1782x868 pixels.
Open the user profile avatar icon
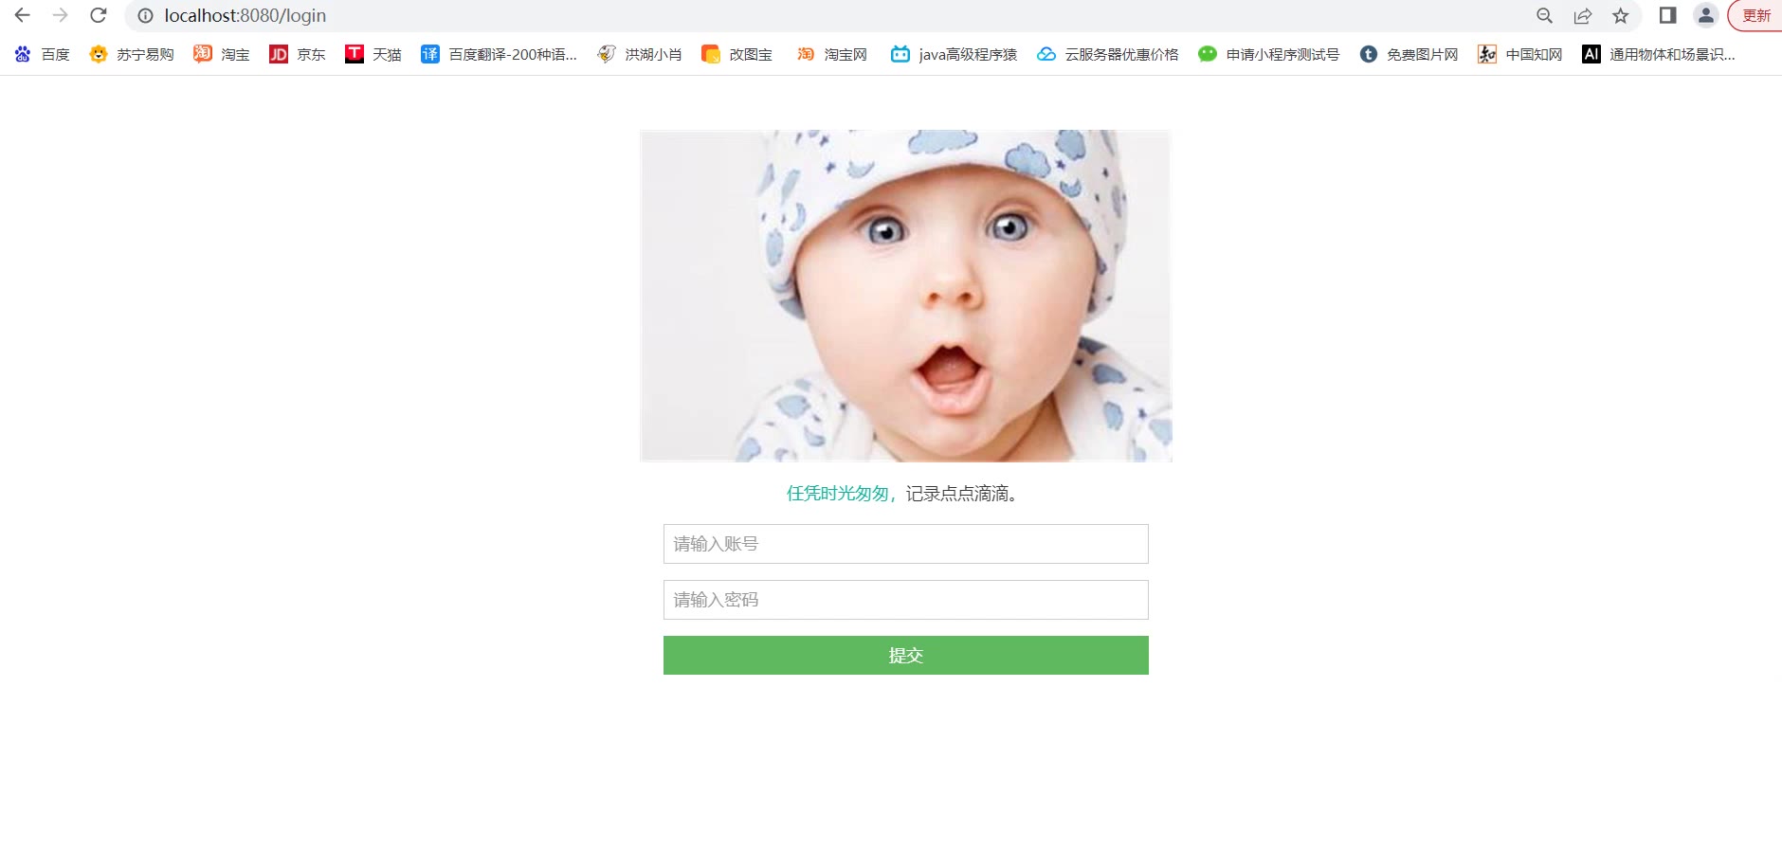(1705, 15)
